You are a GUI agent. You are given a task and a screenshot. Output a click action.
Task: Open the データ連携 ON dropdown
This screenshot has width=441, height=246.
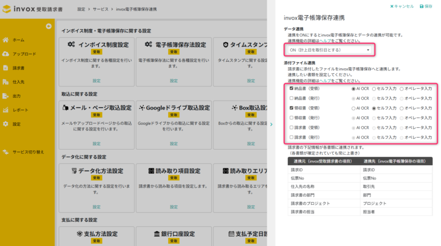(x=330, y=50)
